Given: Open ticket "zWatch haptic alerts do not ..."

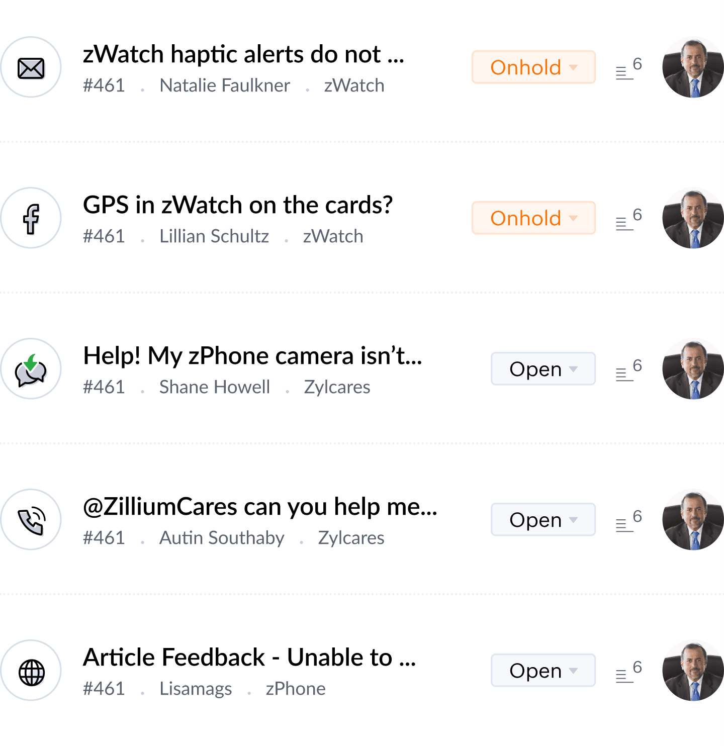Looking at the screenshot, I should 243,54.
